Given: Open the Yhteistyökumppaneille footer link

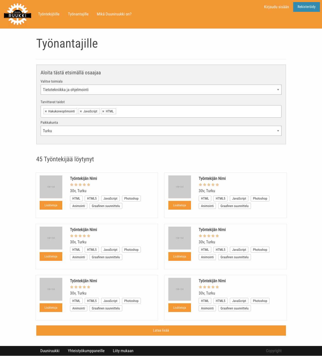Looking at the screenshot, I should pos(86,351).
